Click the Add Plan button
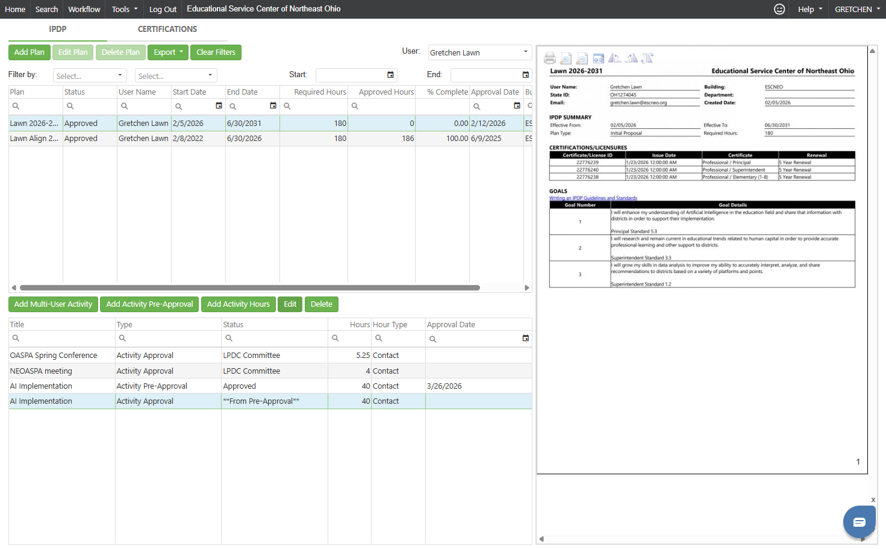 pyautogui.click(x=30, y=52)
